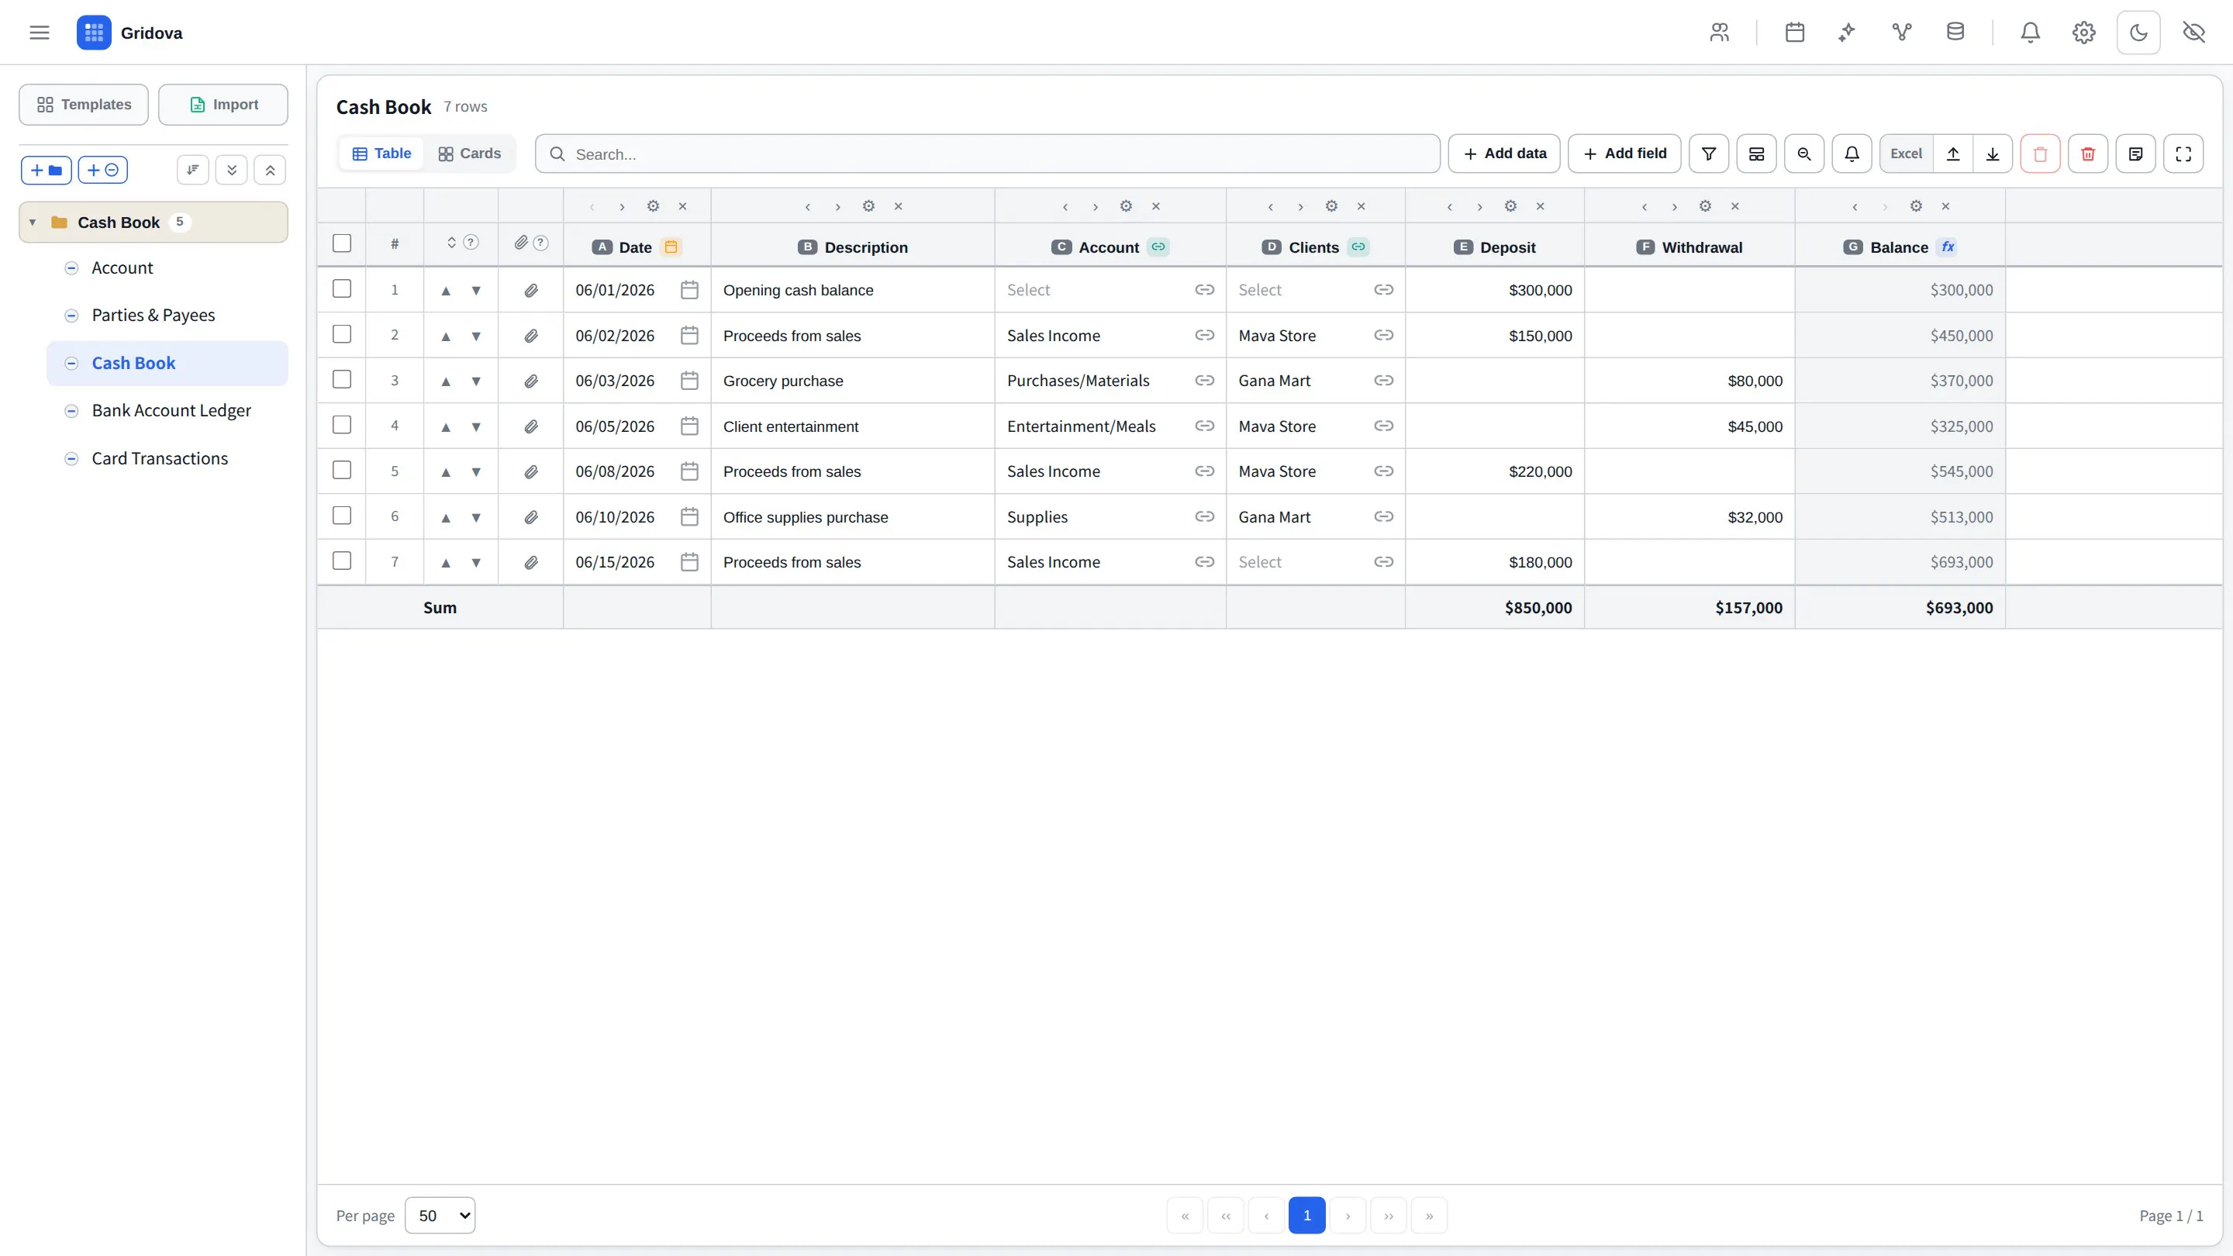The height and width of the screenshot is (1256, 2233).
Task: Open Balance column settings gear
Action: point(1916,205)
